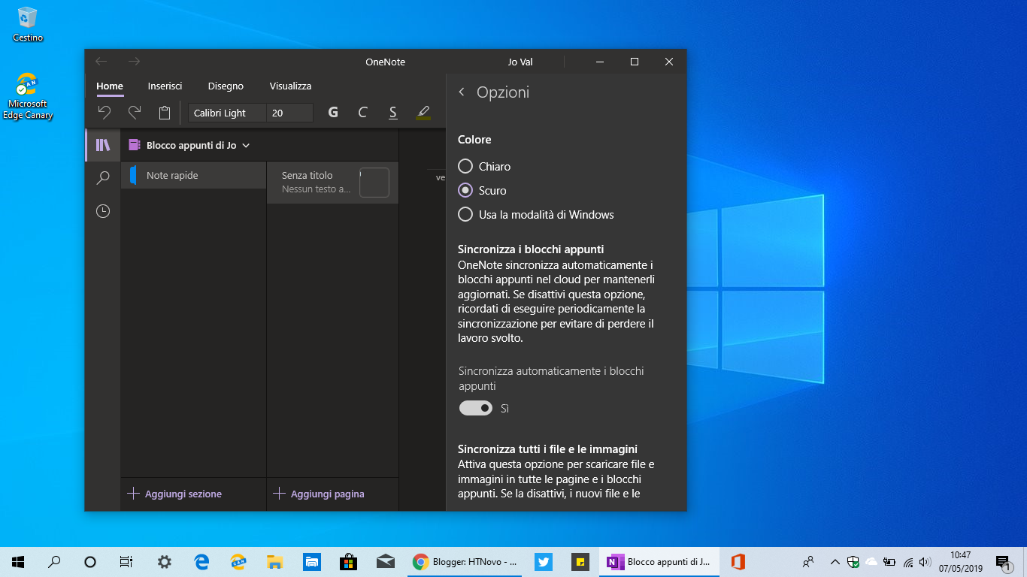The image size is (1027, 577).
Task: Switch to Chrome Blogger: HTNovo taskbar window
Action: point(466,562)
